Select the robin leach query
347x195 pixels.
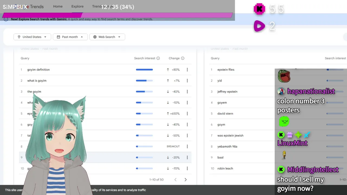pyautogui.click(x=225, y=168)
